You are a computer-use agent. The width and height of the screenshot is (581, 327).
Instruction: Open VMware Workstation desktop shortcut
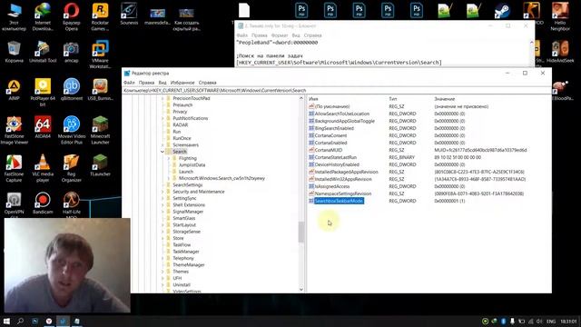tap(100, 54)
